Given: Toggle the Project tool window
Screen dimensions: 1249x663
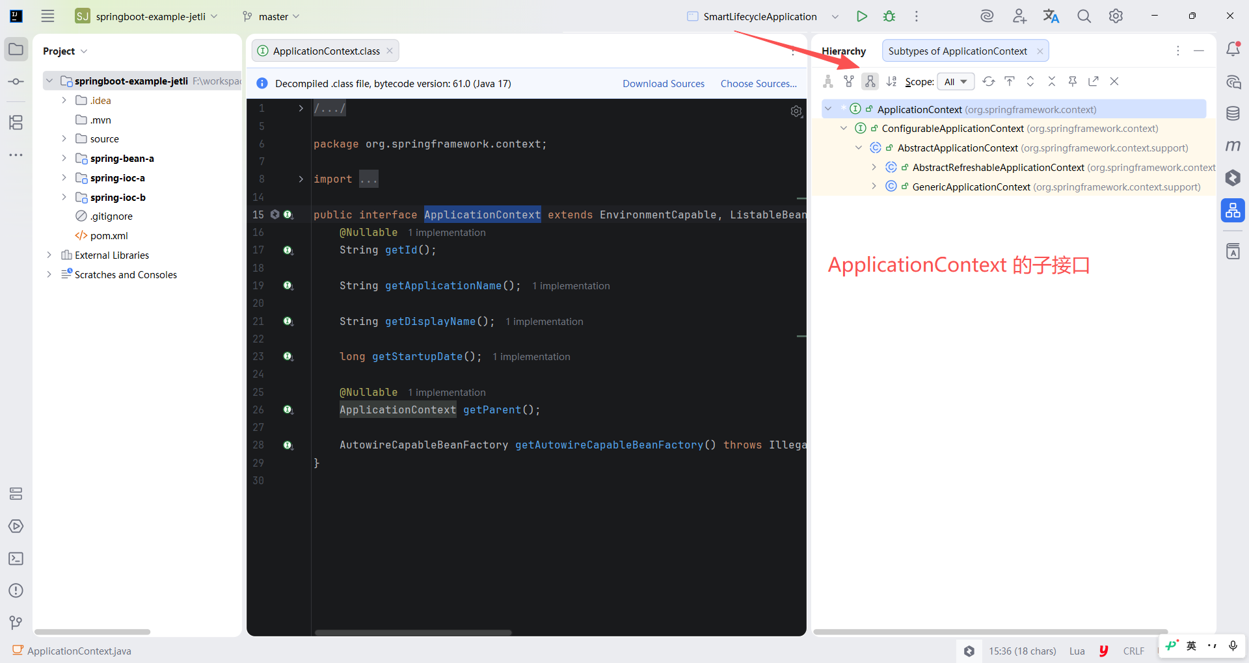Looking at the screenshot, I should click(x=16, y=49).
